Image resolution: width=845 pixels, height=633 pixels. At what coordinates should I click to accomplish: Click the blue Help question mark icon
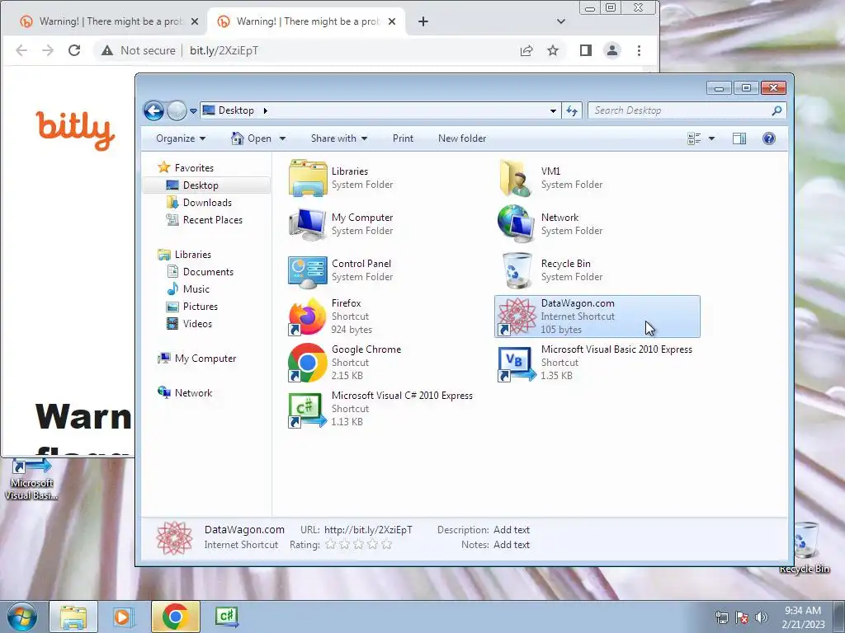[769, 138]
